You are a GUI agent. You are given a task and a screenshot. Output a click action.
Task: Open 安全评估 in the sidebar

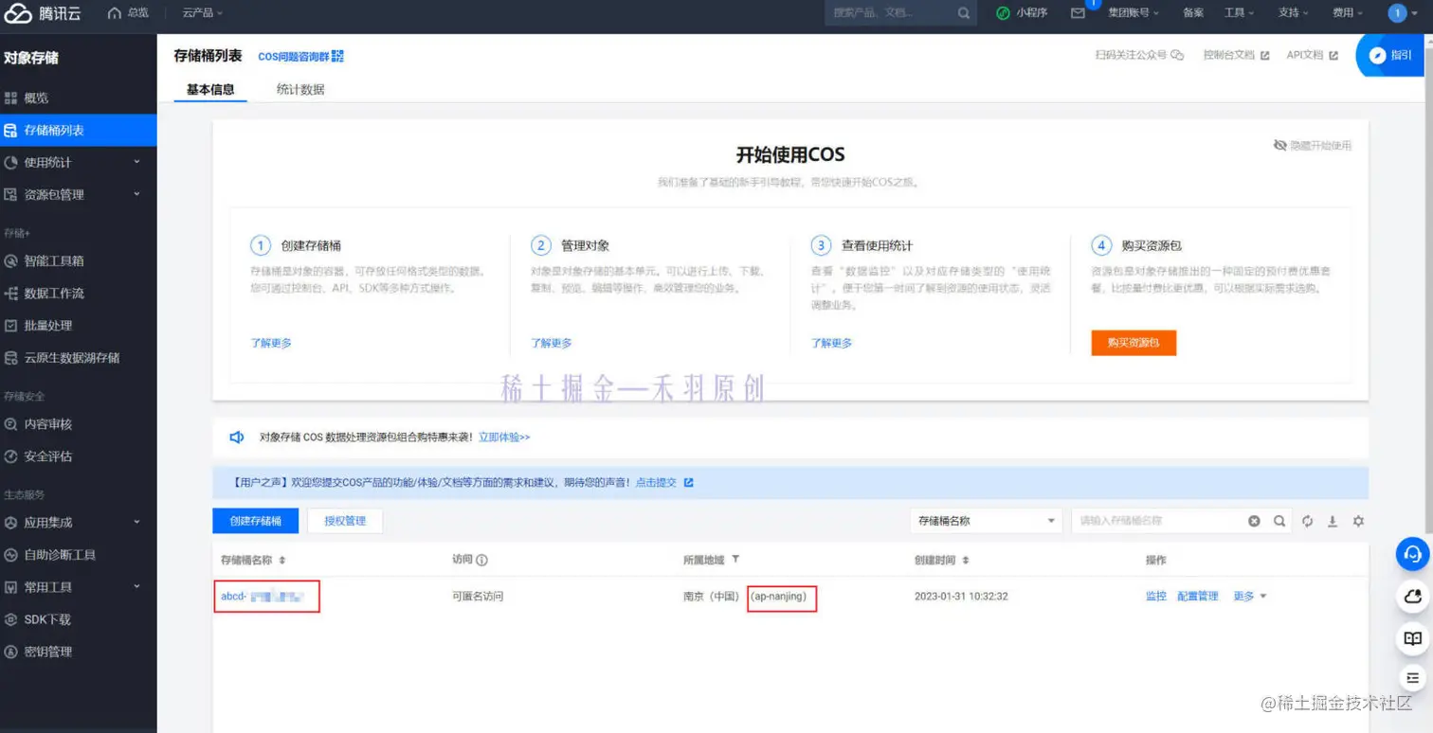click(x=78, y=456)
